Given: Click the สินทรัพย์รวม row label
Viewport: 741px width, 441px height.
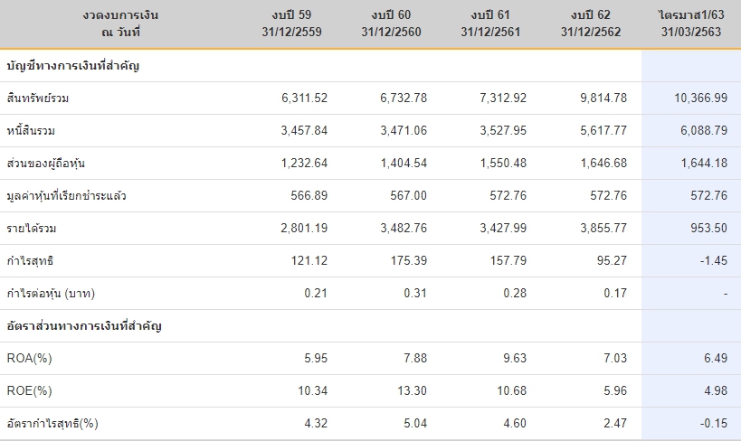Looking at the screenshot, I should point(37,99).
